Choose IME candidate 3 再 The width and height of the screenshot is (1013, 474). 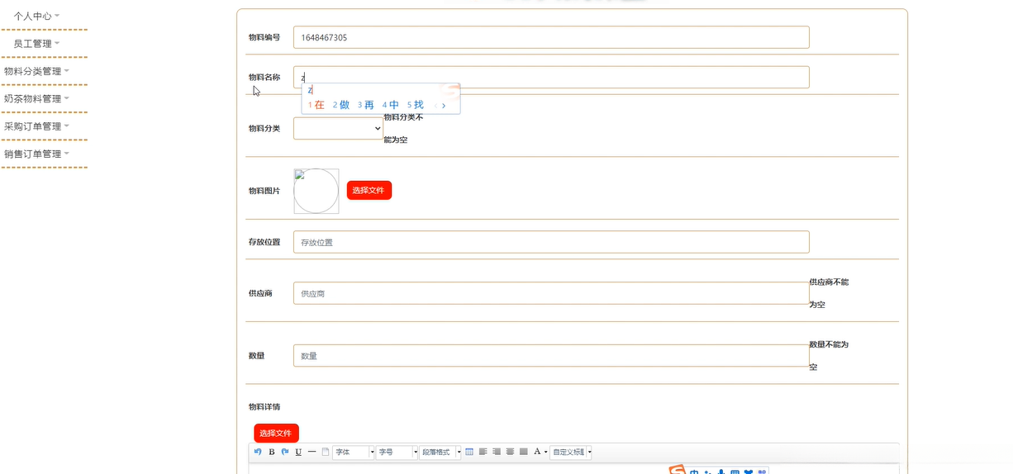pos(366,105)
